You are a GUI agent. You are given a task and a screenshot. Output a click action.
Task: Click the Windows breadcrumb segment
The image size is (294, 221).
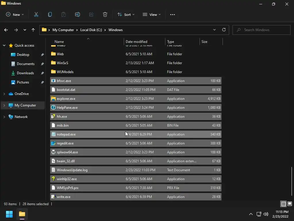tap(115, 30)
